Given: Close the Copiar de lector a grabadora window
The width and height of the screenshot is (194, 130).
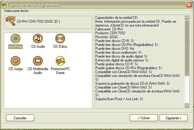Looking at the screenshot, I should [x=189, y=5].
